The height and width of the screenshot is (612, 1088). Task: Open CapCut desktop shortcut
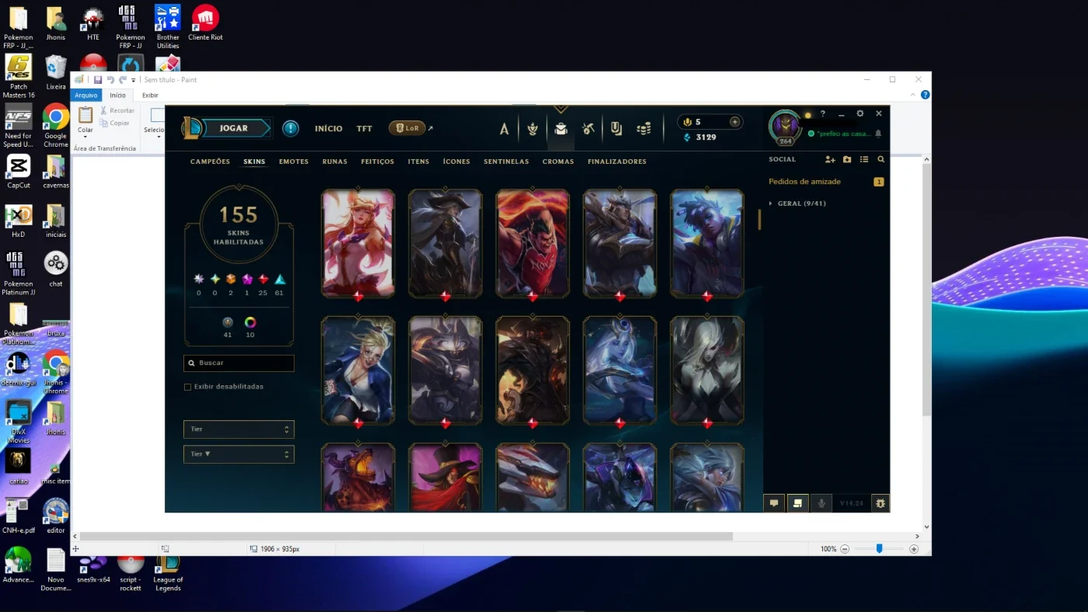pos(18,172)
